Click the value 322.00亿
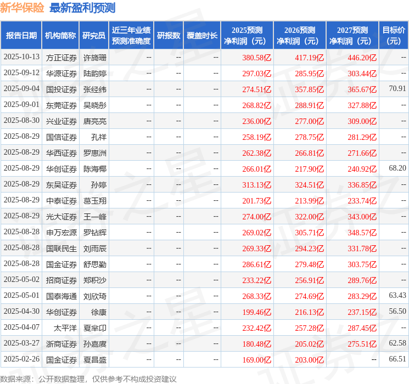 [x=310, y=217]
